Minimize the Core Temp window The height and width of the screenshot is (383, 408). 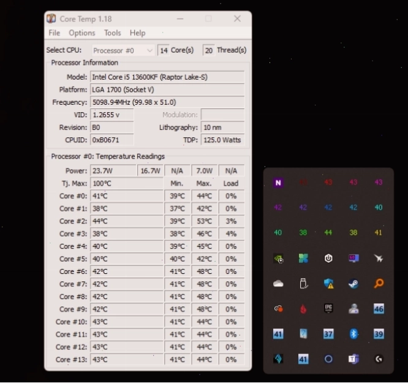pos(180,19)
